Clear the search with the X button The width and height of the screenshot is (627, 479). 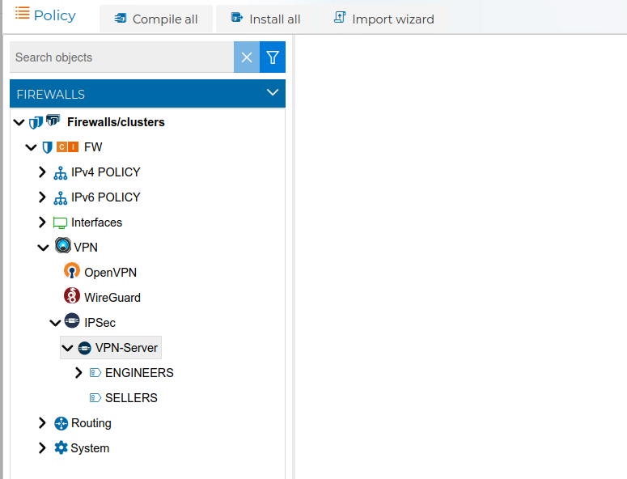click(x=247, y=57)
